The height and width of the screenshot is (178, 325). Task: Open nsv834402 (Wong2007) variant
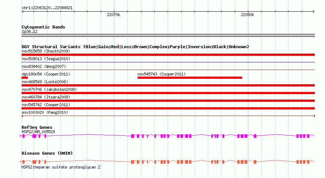44,66
